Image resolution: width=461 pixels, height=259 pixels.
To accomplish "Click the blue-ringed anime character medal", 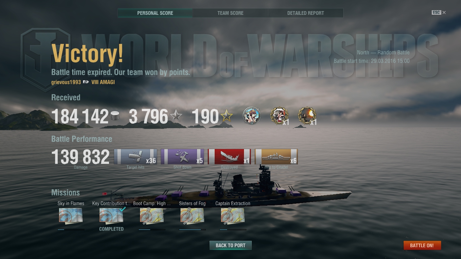I will 252,116.
